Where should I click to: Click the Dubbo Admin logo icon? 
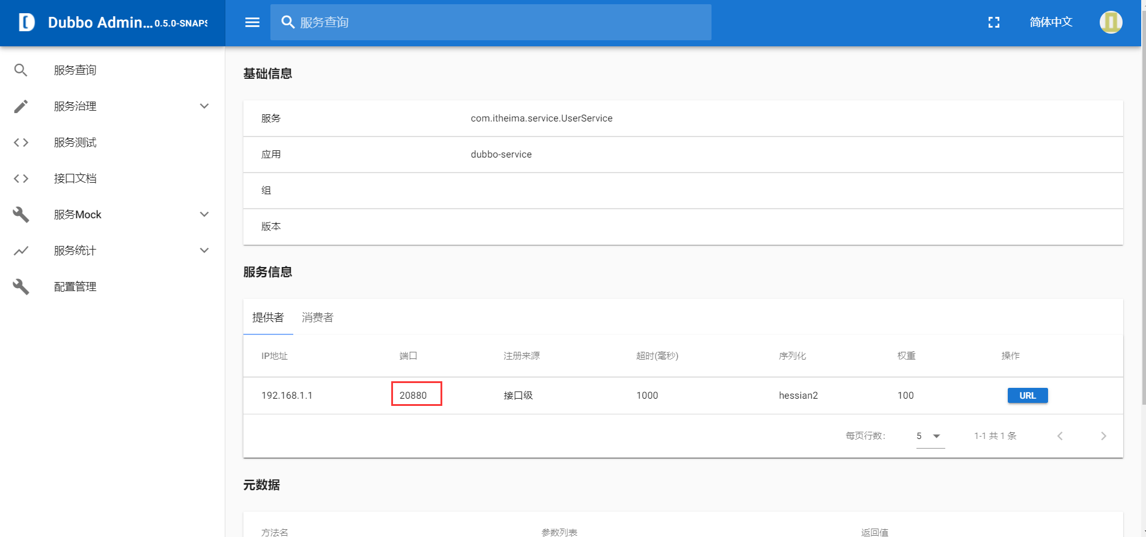click(26, 22)
